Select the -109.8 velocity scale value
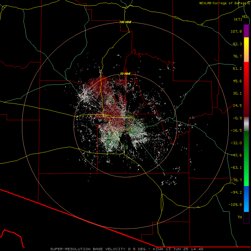The image size is (251, 251). [x=235, y=205]
